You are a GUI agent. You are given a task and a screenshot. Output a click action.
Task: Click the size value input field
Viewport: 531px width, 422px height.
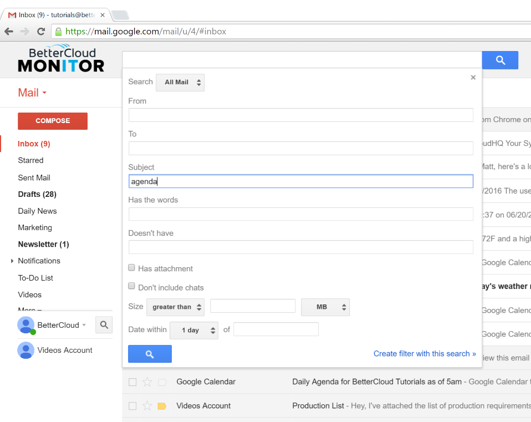(x=253, y=306)
